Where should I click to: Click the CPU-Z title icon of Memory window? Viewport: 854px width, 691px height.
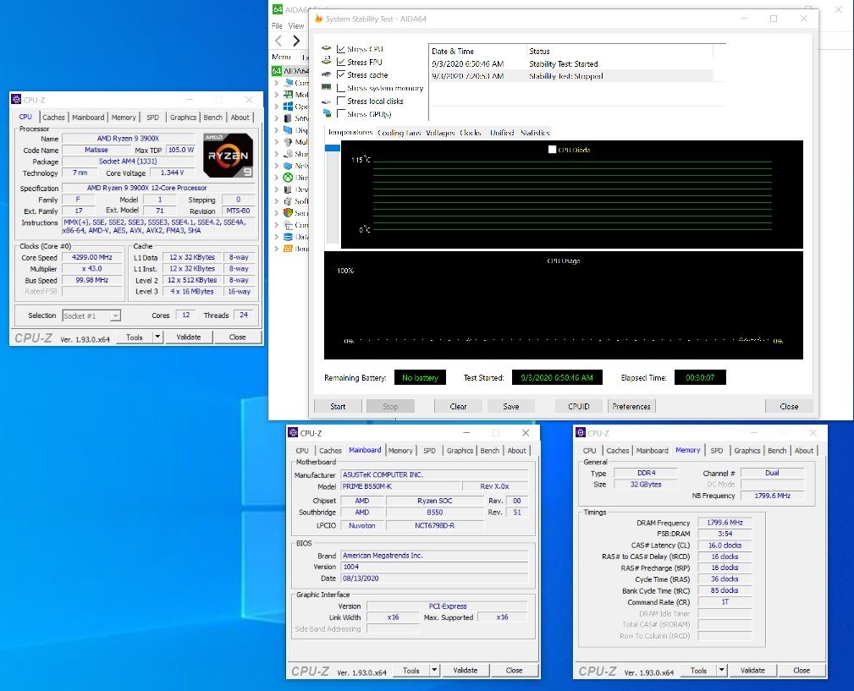[x=581, y=432]
